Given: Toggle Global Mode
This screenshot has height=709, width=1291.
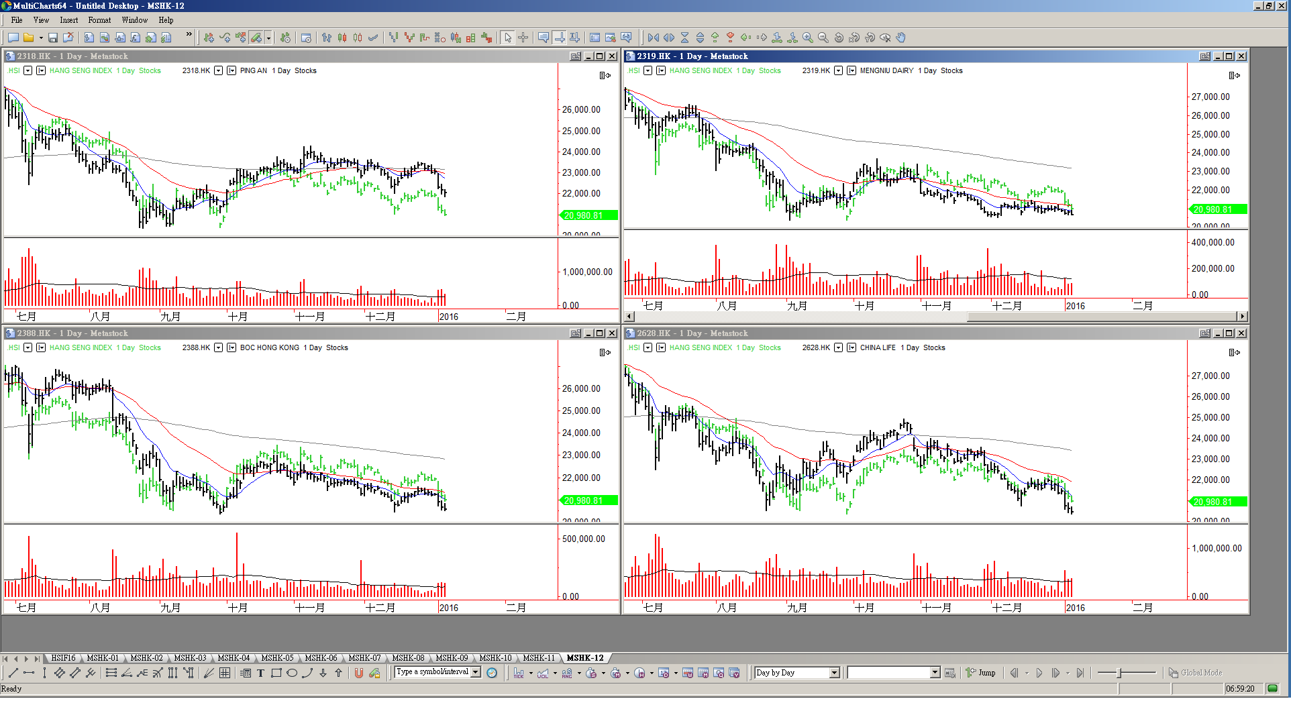Looking at the screenshot, I should (1195, 673).
